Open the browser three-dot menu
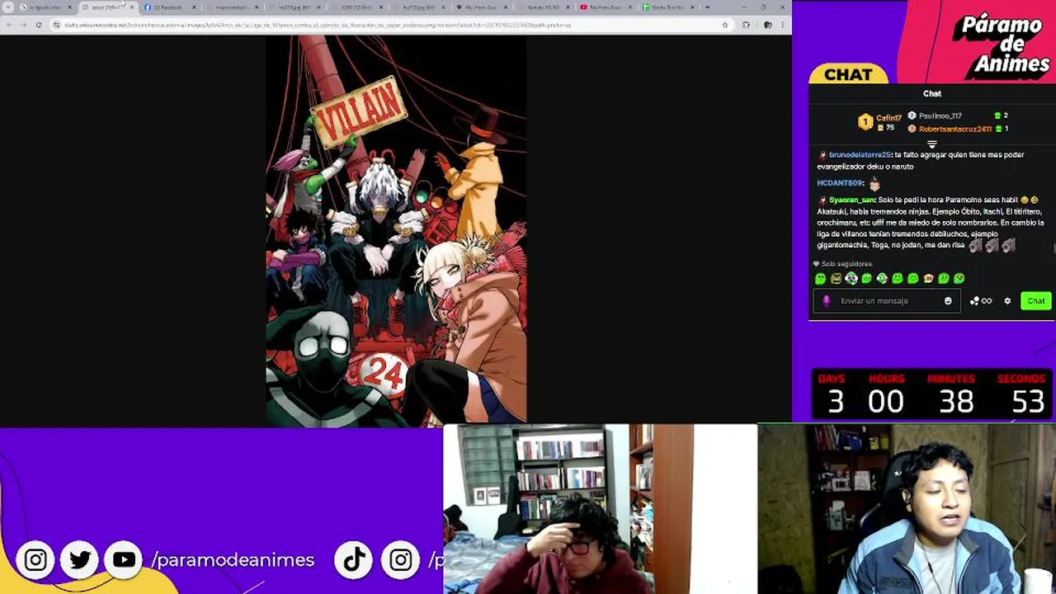Screen dimensions: 1056x594 [783, 25]
